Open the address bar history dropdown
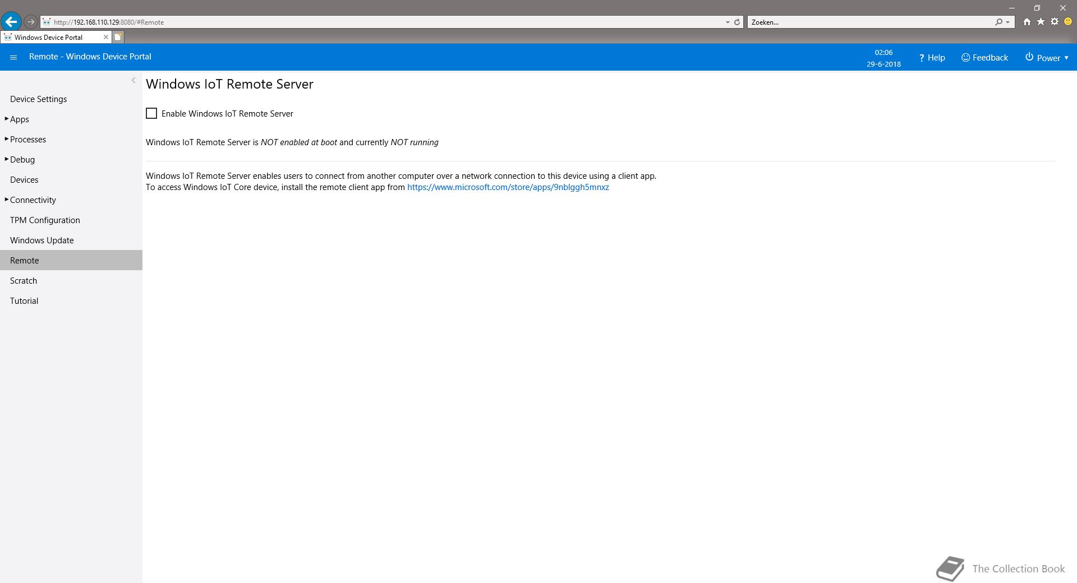Screen dimensions: 1077x583 [x=728, y=22]
